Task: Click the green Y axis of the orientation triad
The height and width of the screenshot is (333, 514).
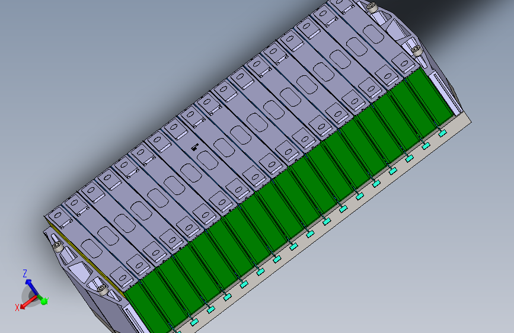Action: point(41,299)
